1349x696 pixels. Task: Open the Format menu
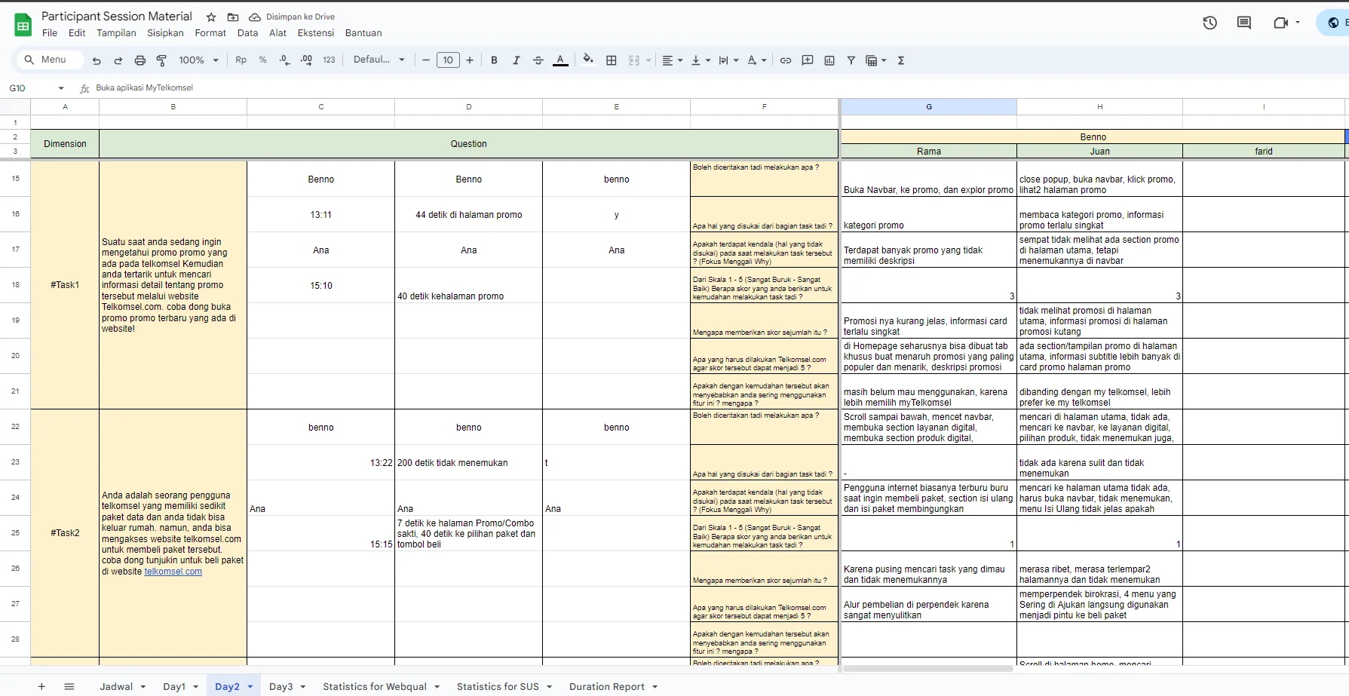coord(210,33)
